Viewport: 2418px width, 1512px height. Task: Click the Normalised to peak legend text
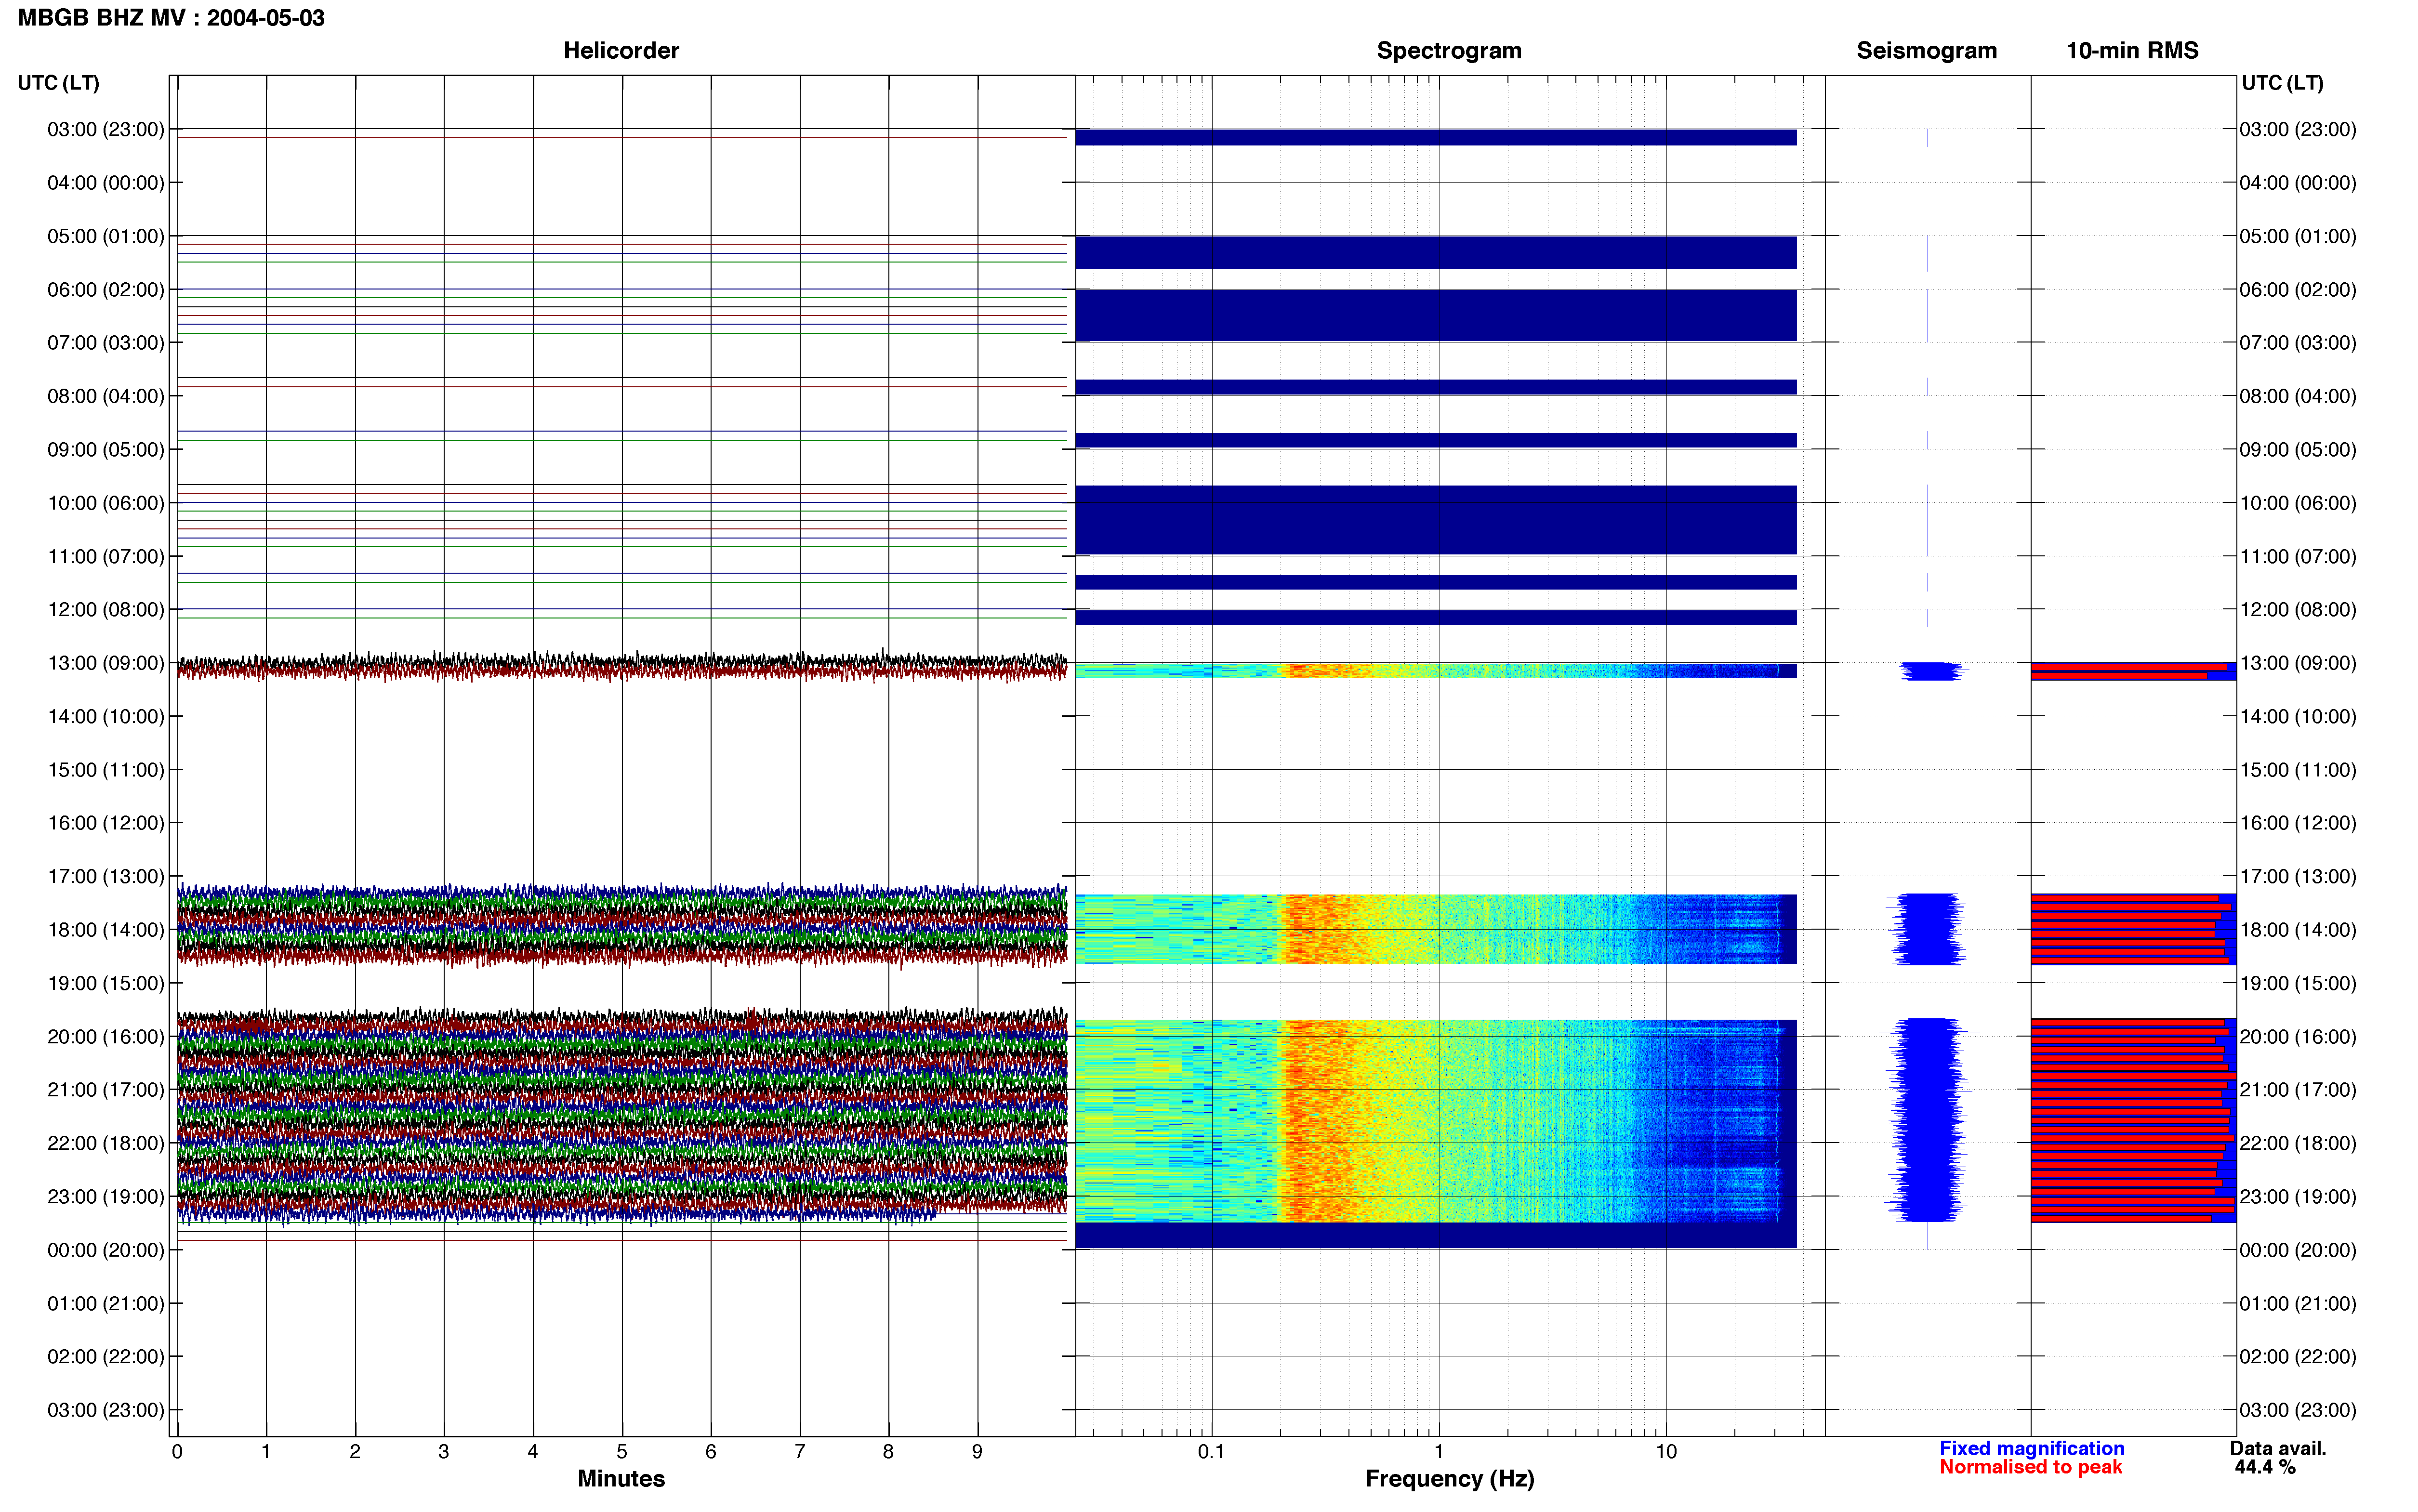pos(2030,1467)
